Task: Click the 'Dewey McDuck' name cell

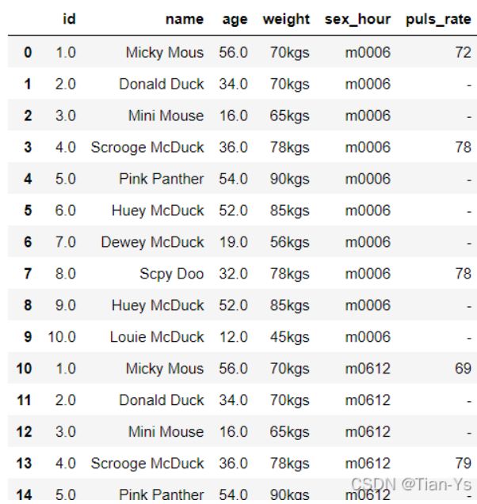Action: pyautogui.click(x=152, y=242)
